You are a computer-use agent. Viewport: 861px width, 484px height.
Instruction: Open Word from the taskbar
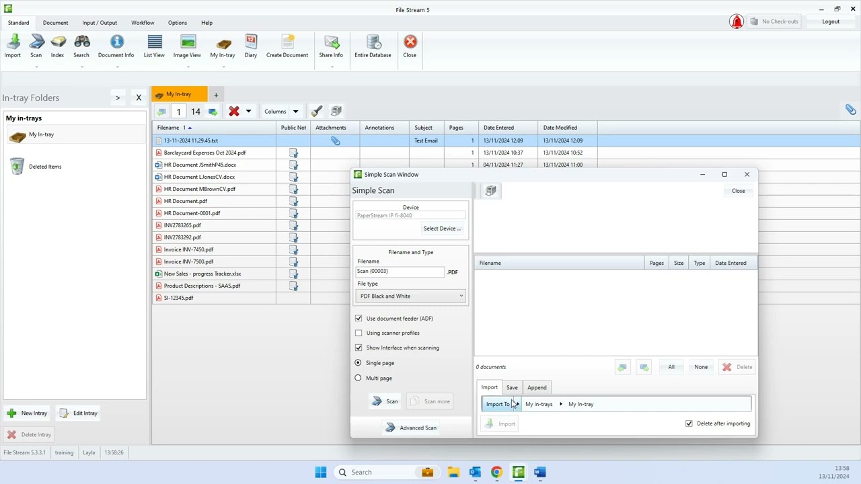[x=539, y=472]
